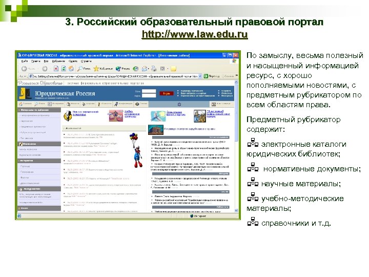Image resolution: width=369 pixels, height=277 pixels.
Task: Click the Home house toolbar icon
Action: click(x=71, y=69)
